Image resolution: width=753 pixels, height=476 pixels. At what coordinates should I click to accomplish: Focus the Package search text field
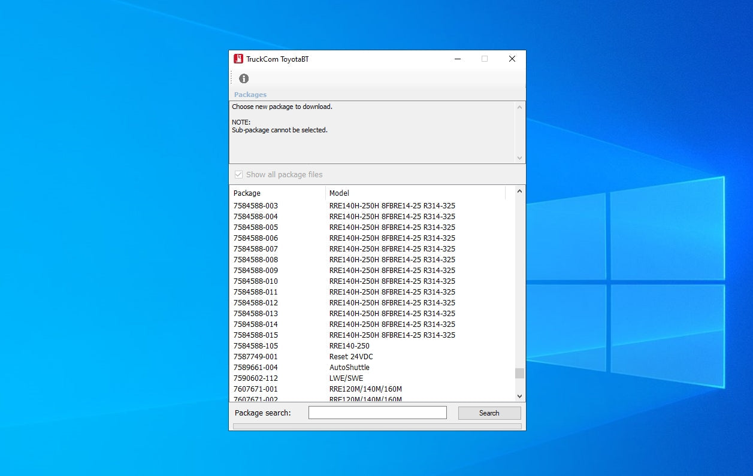coord(377,413)
